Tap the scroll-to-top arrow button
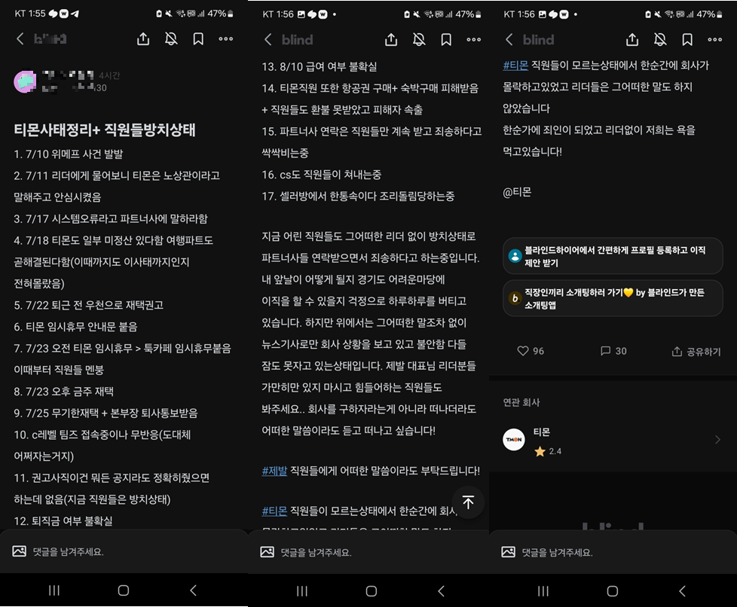 pos(468,502)
